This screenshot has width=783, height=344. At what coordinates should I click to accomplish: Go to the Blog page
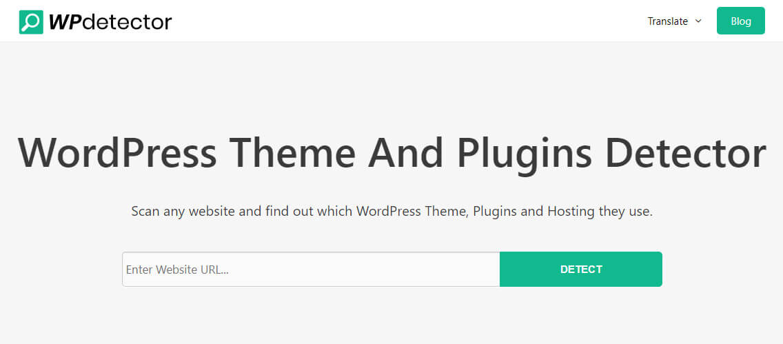click(740, 21)
